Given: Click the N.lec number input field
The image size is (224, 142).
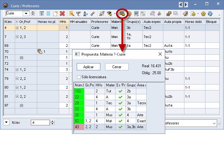Looking at the screenshot, I should 40,123.
